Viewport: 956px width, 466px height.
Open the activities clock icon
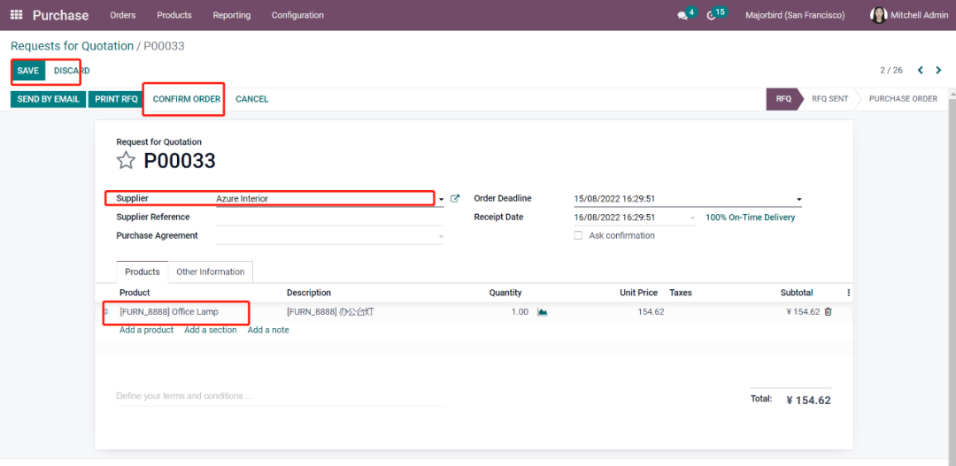pyautogui.click(x=712, y=15)
